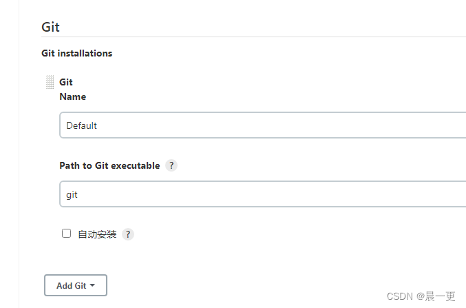
Task: Click the git text in the path box
Action: (72, 195)
